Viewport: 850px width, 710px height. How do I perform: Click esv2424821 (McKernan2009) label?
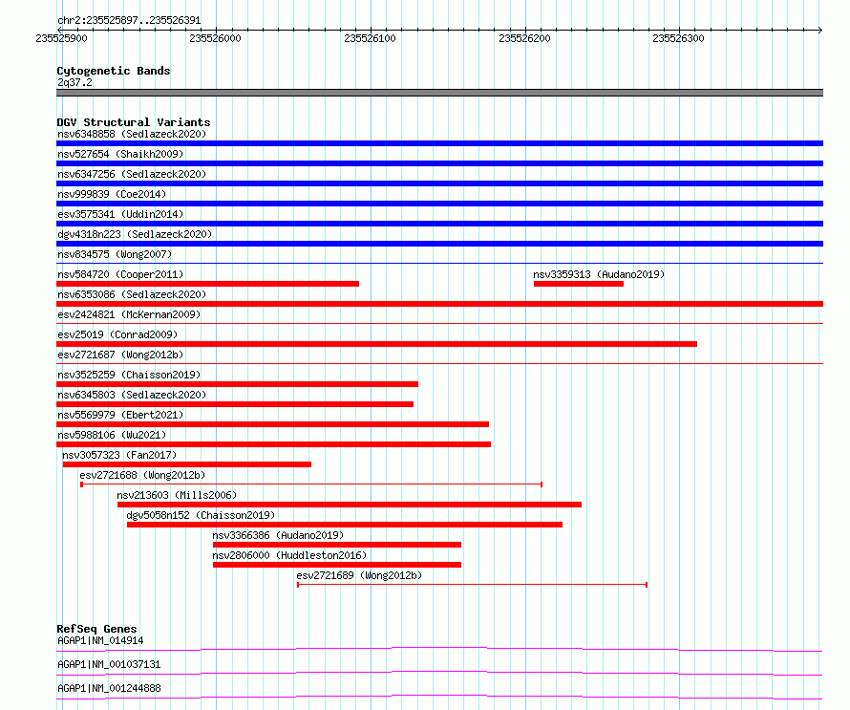(x=129, y=314)
